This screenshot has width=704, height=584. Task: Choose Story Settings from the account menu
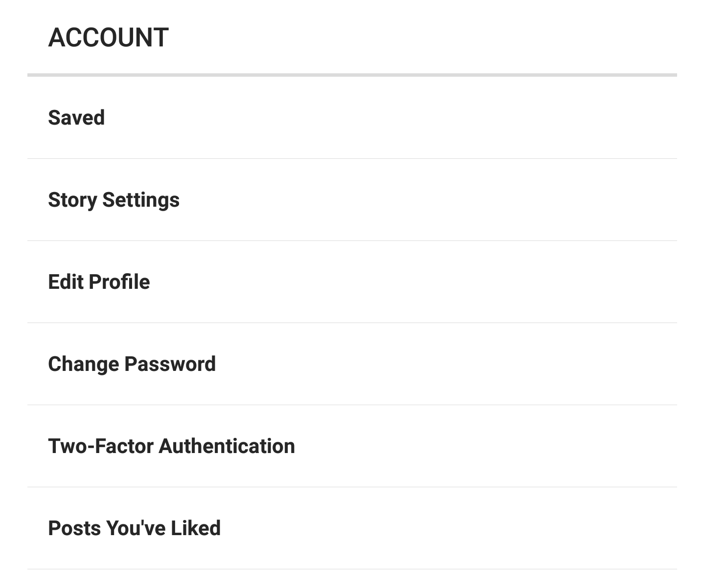point(114,199)
